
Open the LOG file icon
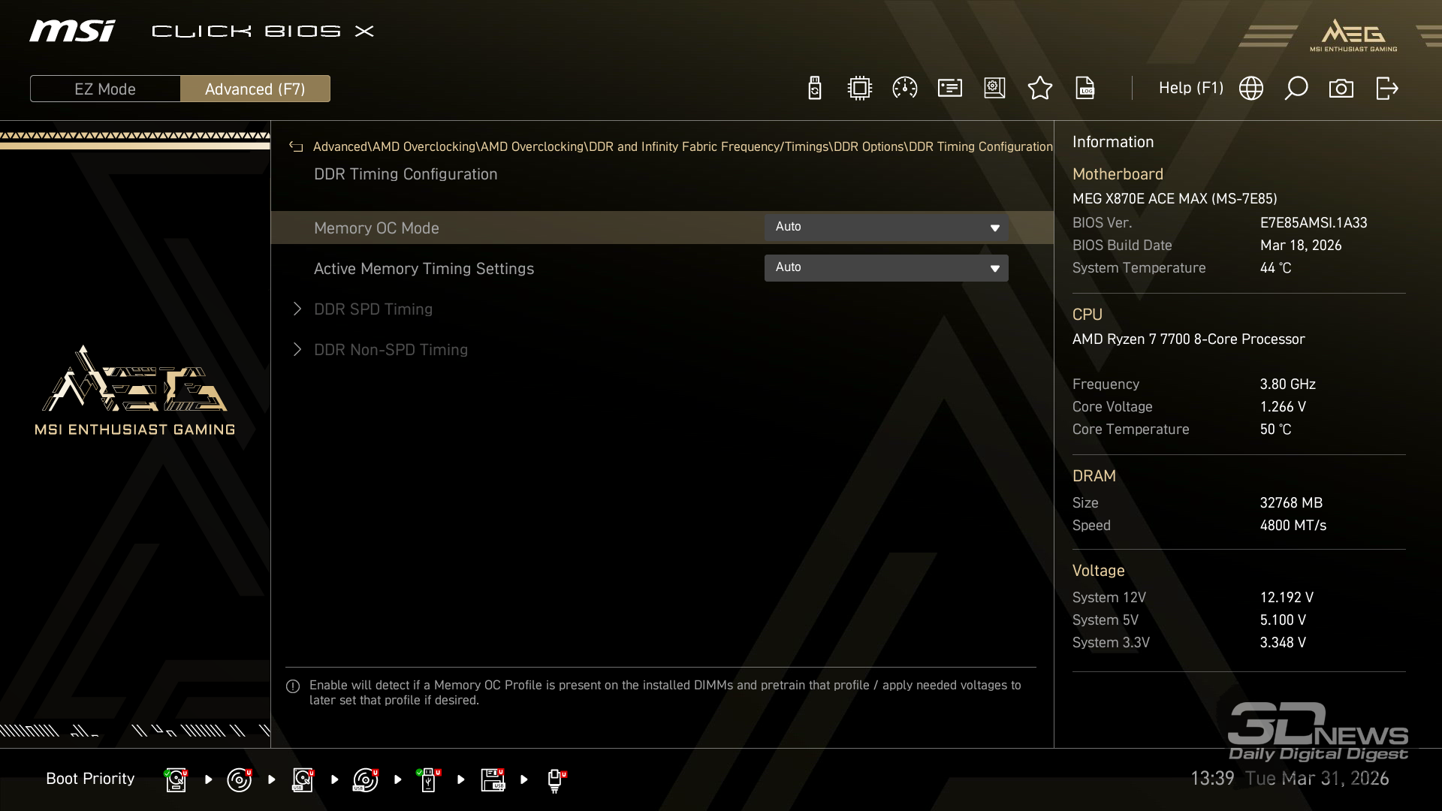pos(1085,89)
